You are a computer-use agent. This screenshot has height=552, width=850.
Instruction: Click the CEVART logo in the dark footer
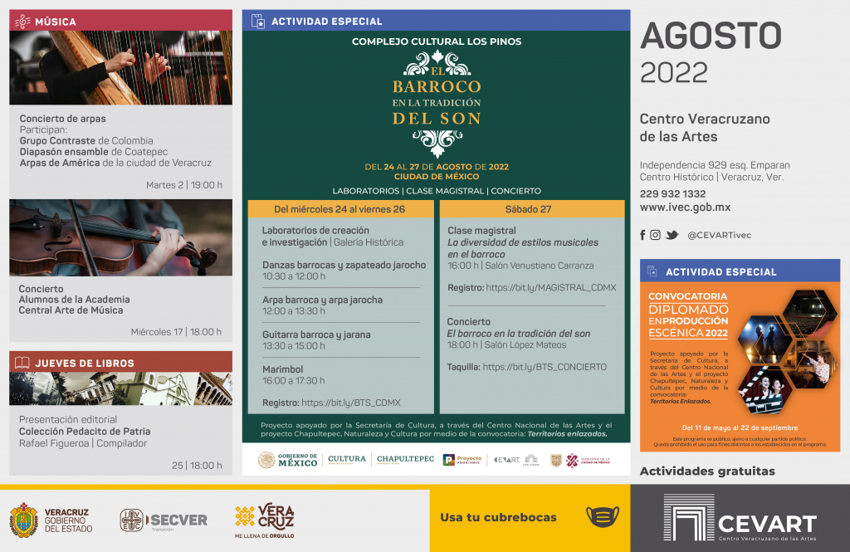coord(740,519)
